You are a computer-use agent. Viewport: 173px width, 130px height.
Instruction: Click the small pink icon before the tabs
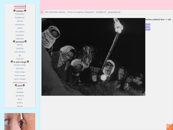(x=42, y=12)
